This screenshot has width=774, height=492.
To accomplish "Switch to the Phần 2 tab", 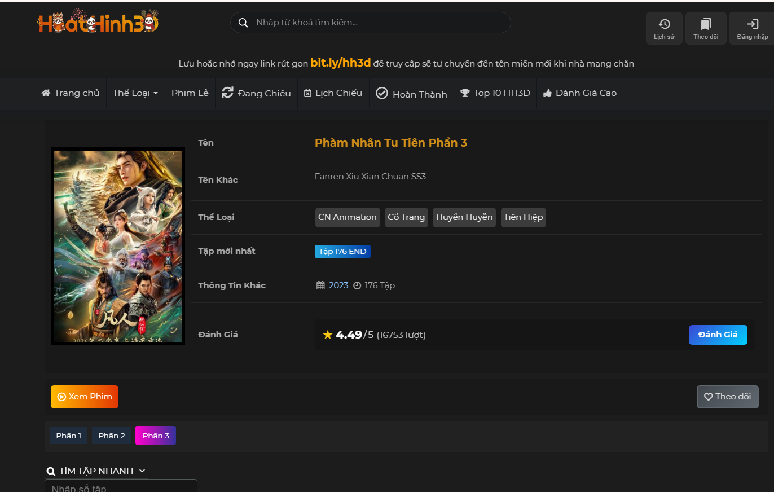I will pos(112,436).
